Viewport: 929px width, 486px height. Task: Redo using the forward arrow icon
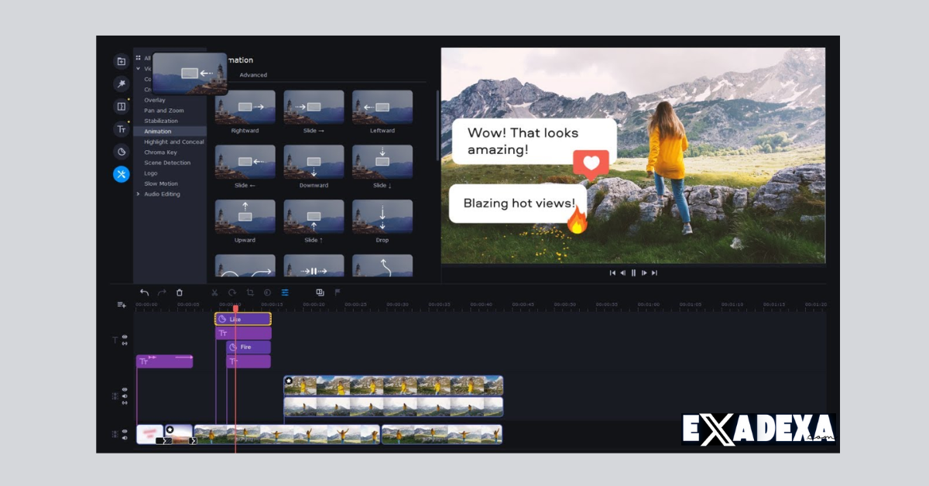point(162,293)
